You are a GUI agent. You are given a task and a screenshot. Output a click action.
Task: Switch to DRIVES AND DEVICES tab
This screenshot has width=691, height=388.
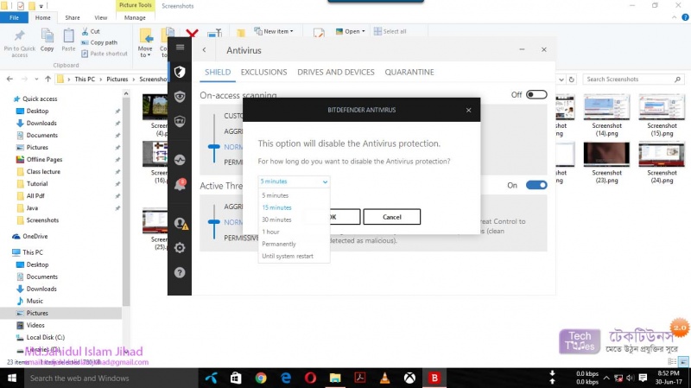pos(336,73)
